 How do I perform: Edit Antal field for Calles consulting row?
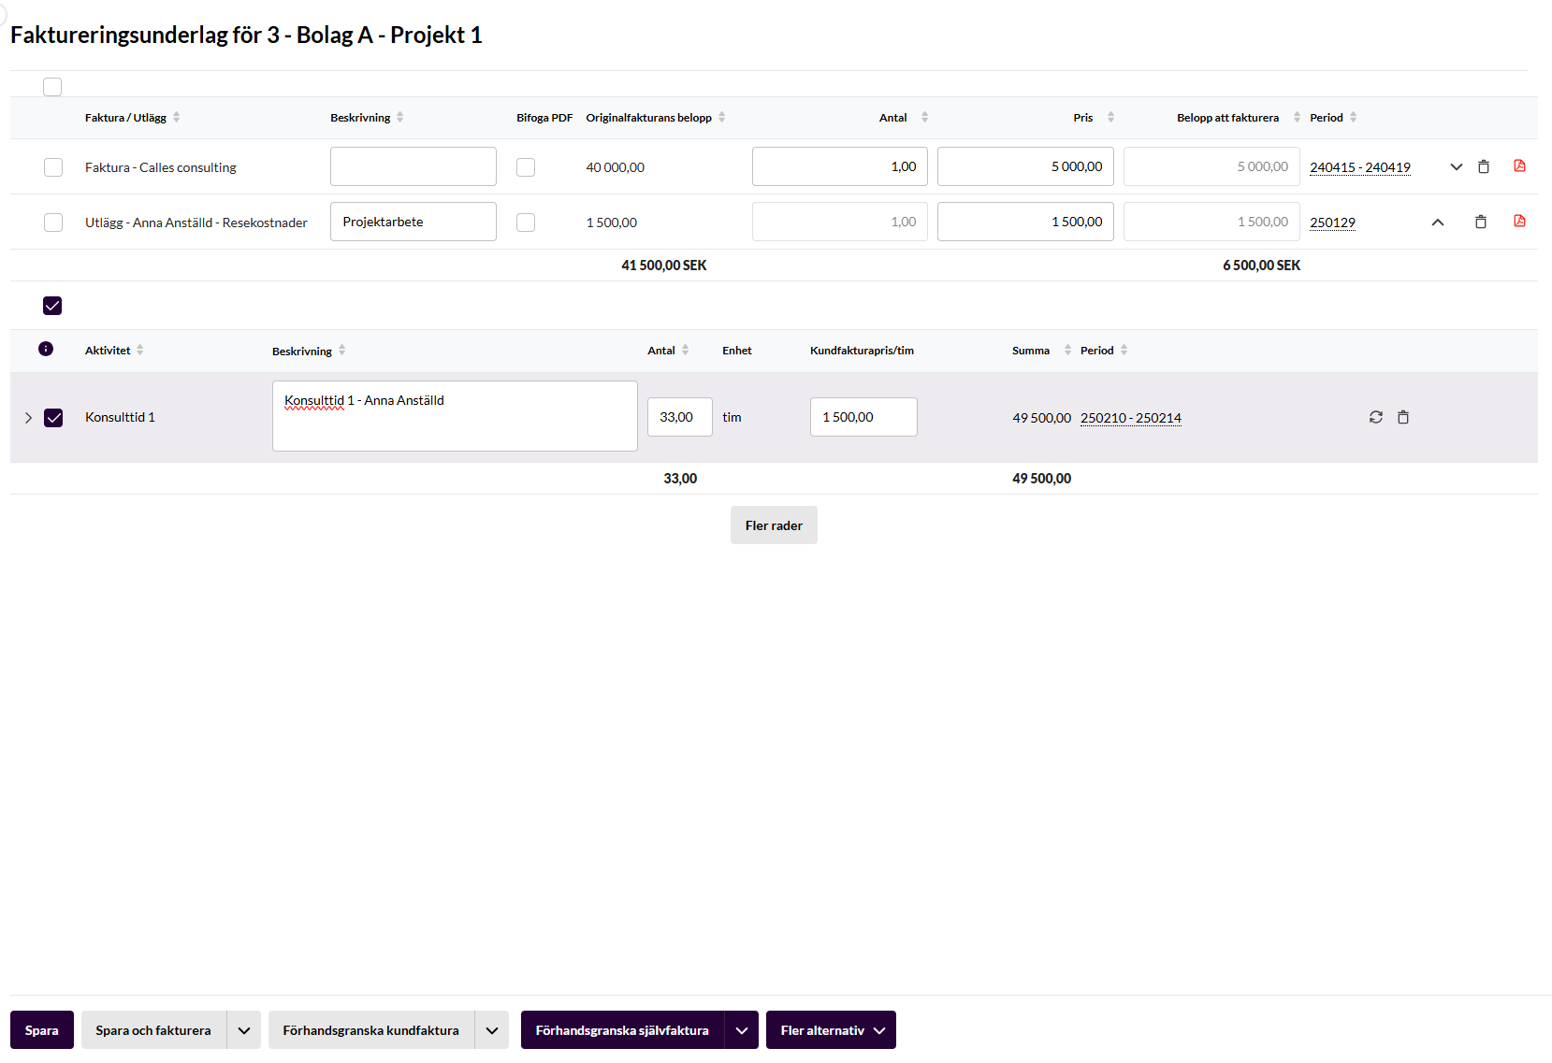click(x=840, y=166)
